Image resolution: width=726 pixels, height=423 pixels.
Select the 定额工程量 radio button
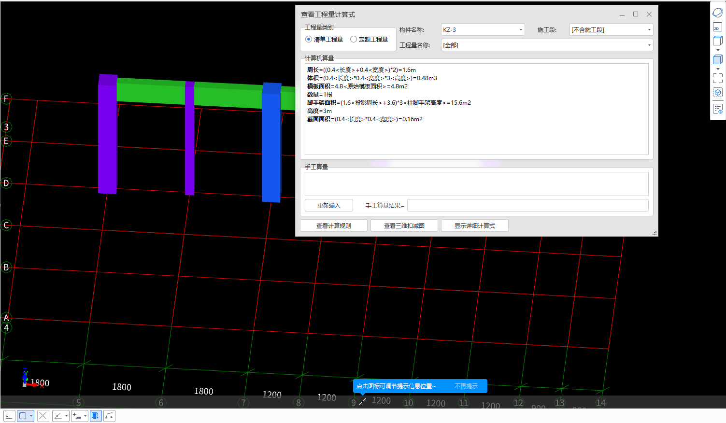point(354,39)
